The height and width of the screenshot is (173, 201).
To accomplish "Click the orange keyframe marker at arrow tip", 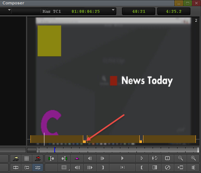I will (x=84, y=141).
